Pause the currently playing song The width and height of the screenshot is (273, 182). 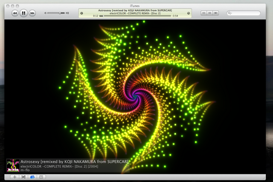[23, 13]
